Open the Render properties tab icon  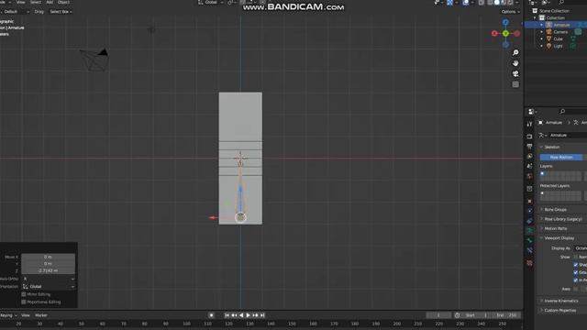(529, 137)
